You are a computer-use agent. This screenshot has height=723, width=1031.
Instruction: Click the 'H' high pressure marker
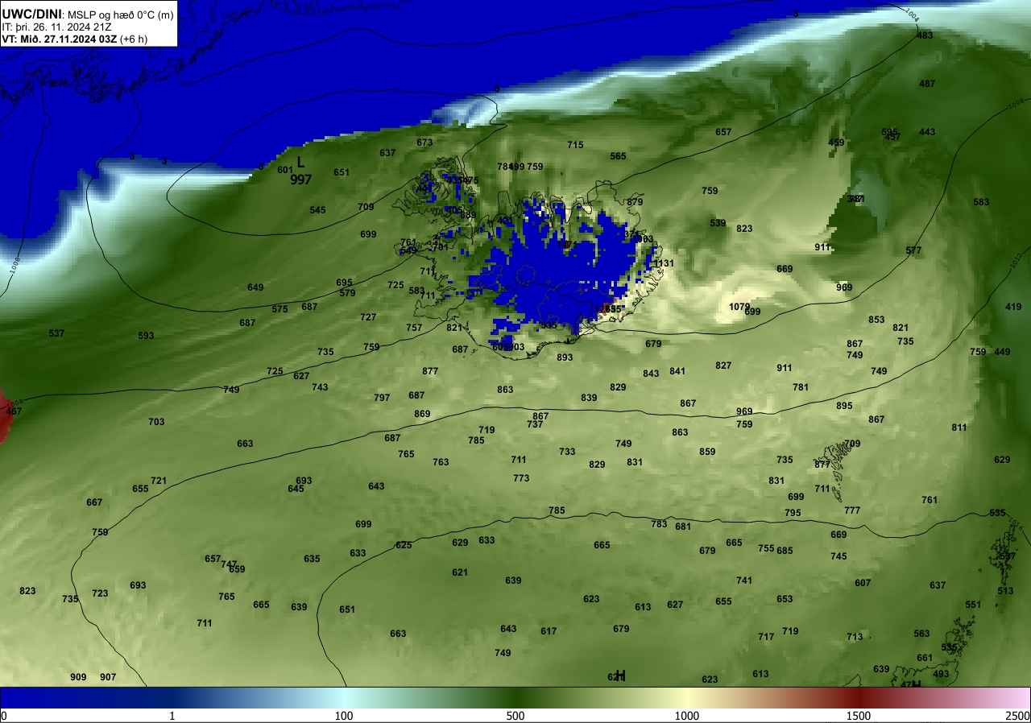click(620, 675)
